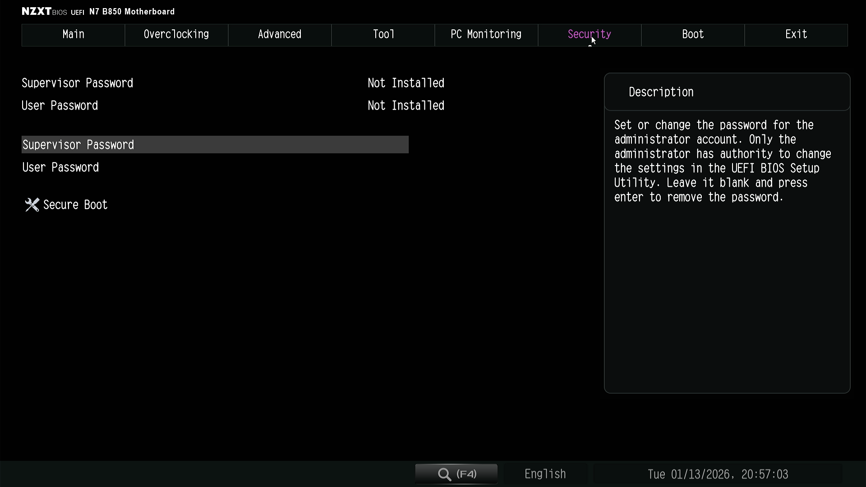This screenshot has height=487, width=866.
Task: Click the Description panel header
Action: (661, 92)
